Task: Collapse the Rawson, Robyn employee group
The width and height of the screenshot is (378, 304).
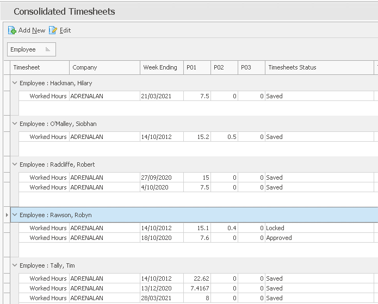Action: pos(15,215)
